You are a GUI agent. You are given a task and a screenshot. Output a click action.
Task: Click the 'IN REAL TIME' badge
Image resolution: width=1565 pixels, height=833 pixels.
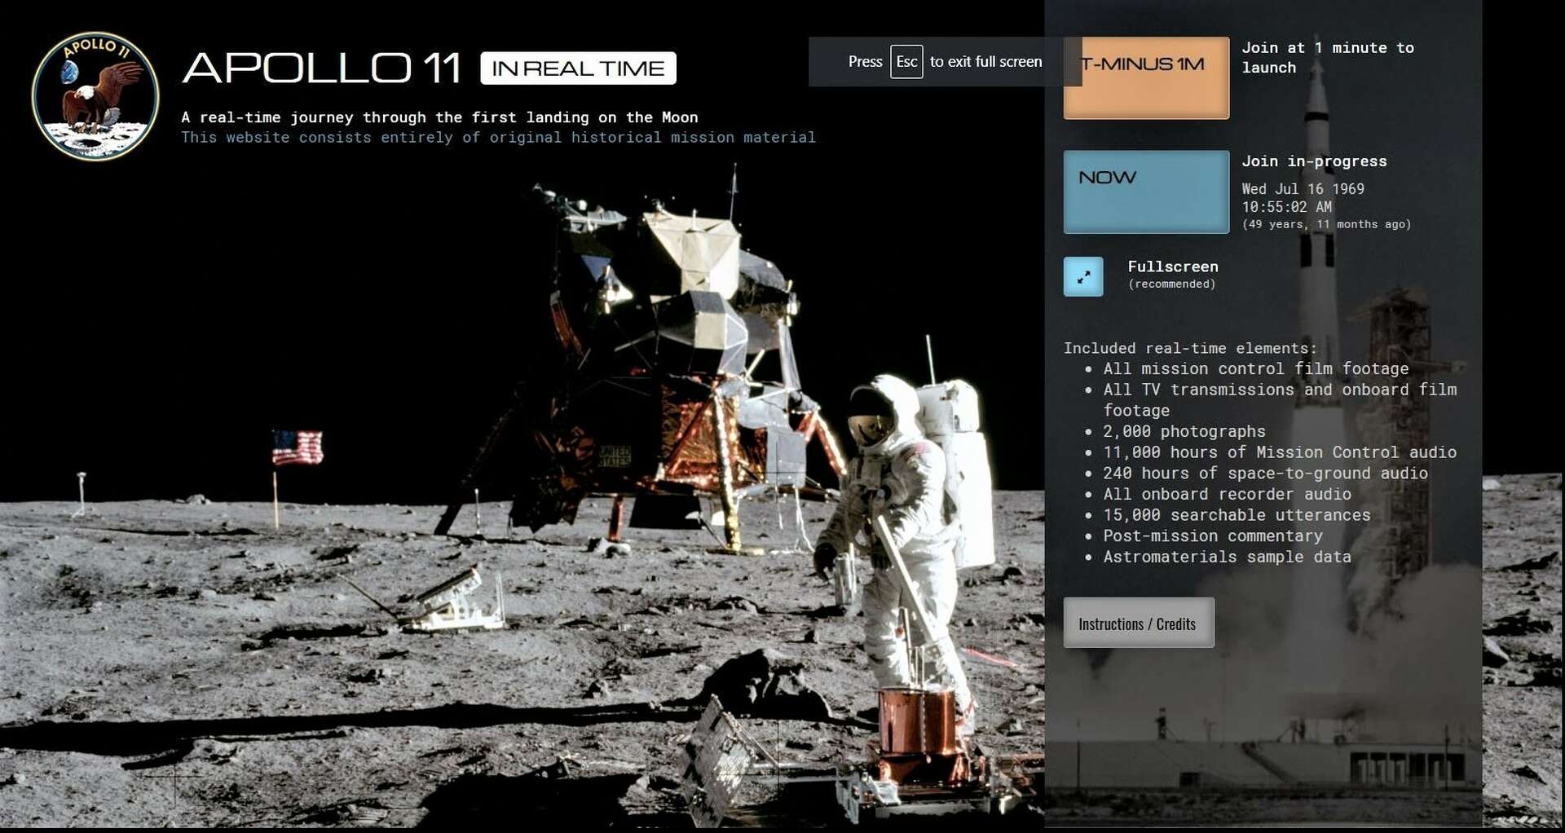point(578,68)
